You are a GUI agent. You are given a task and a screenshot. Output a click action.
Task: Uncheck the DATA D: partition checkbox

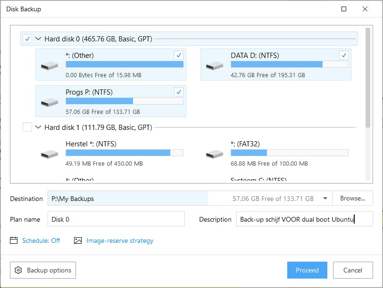343,55
